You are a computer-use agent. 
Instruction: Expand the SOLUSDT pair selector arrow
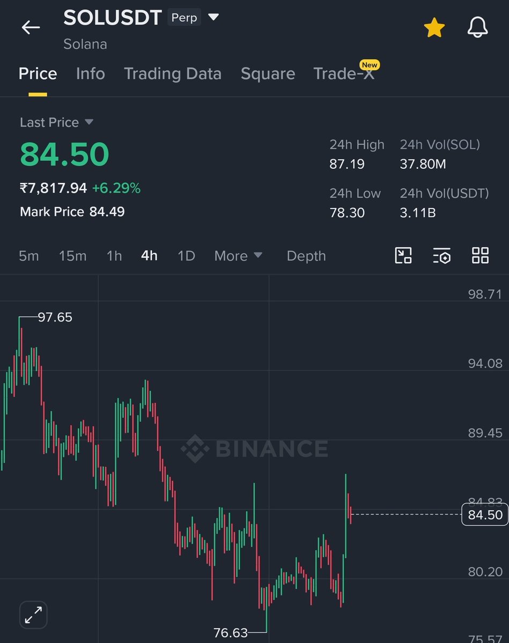pyautogui.click(x=213, y=17)
